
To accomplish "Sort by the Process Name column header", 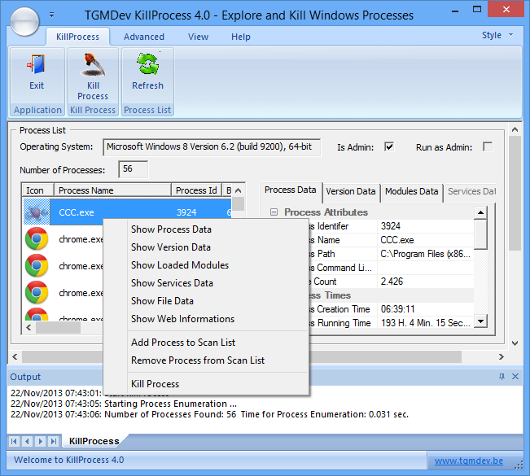I will [112, 190].
